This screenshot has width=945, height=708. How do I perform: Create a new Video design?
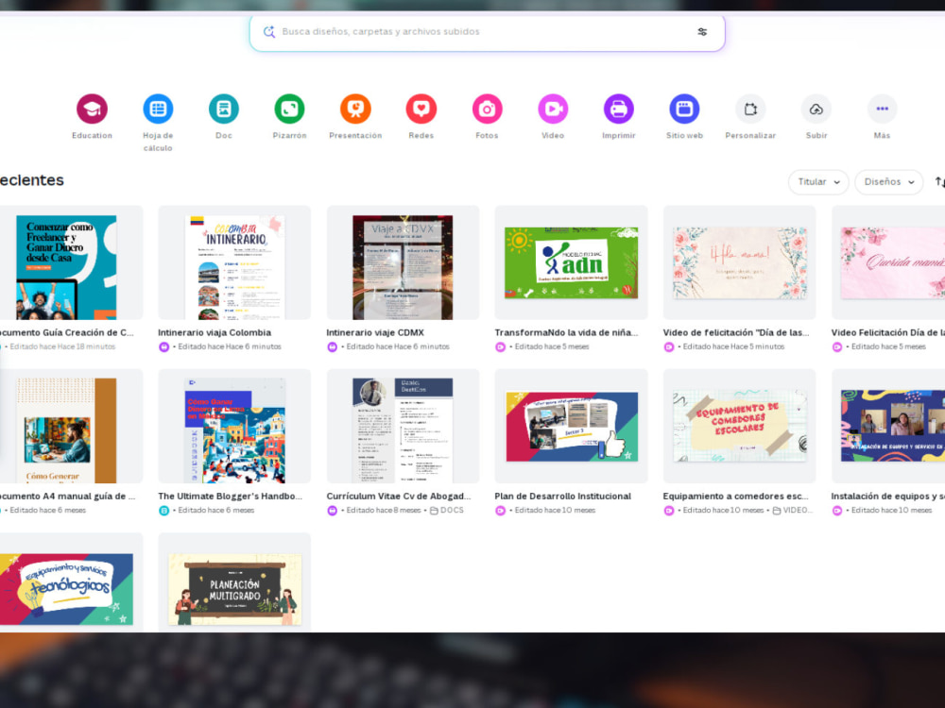[553, 109]
